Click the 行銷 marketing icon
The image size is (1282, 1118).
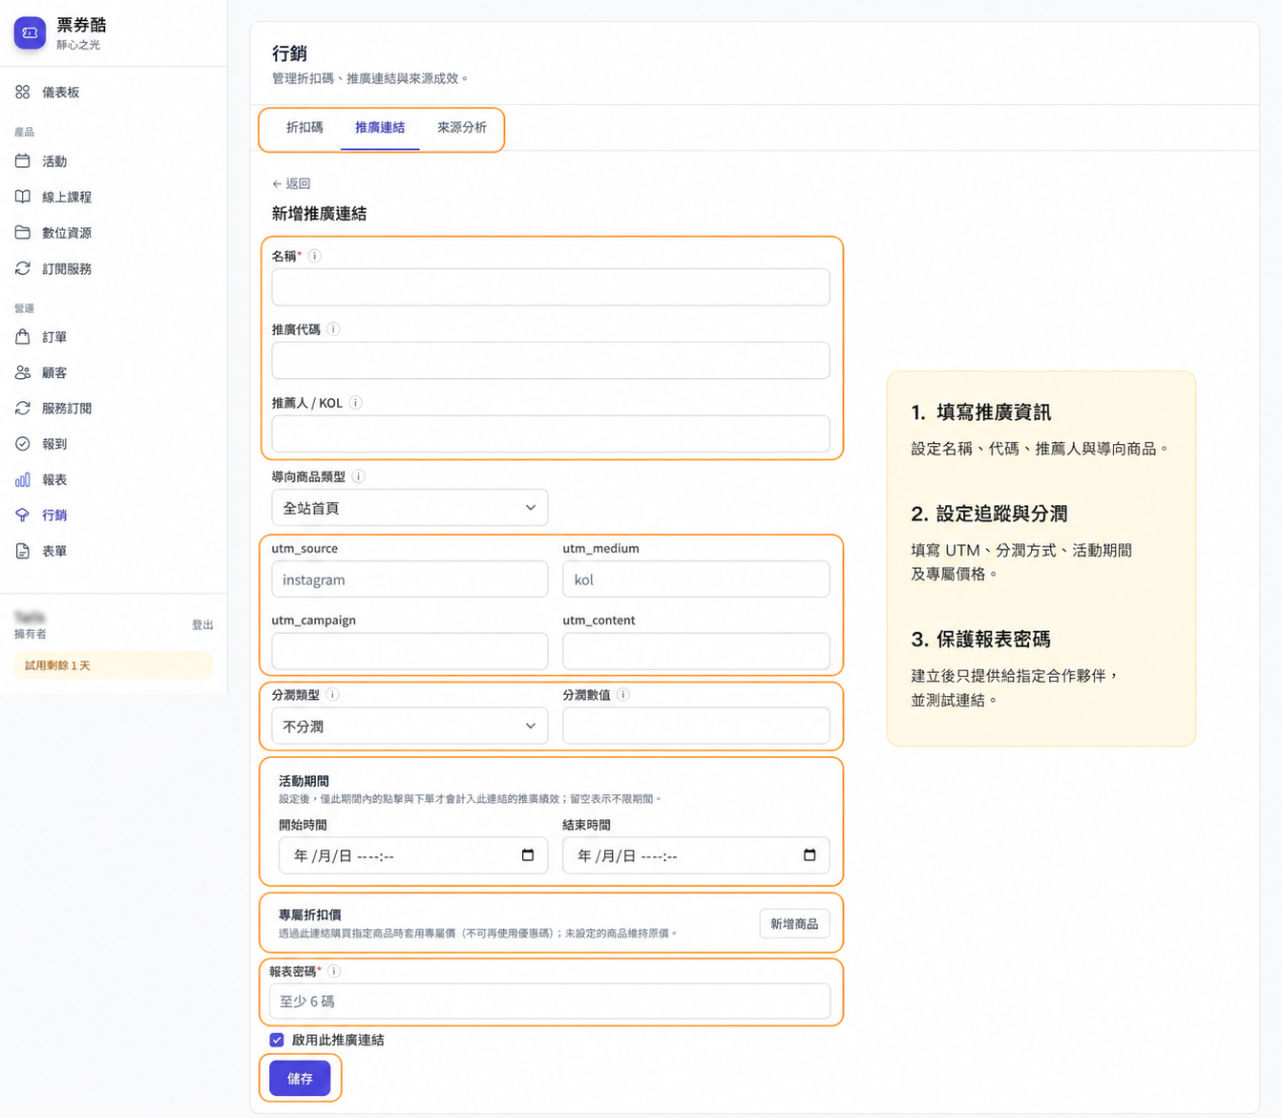(x=23, y=516)
